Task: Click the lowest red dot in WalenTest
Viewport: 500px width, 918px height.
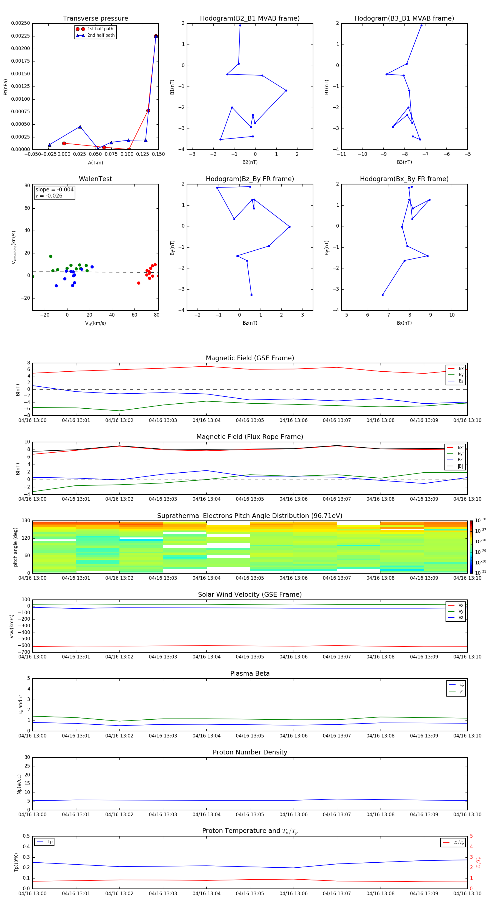Action: point(139,283)
